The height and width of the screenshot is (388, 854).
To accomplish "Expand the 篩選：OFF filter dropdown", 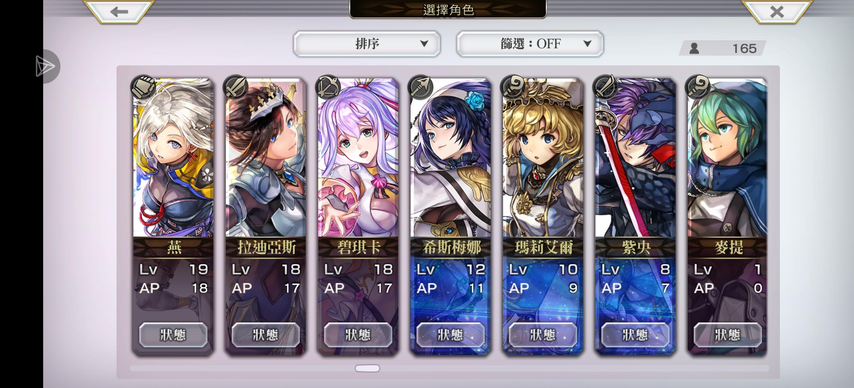I will pos(530,44).
